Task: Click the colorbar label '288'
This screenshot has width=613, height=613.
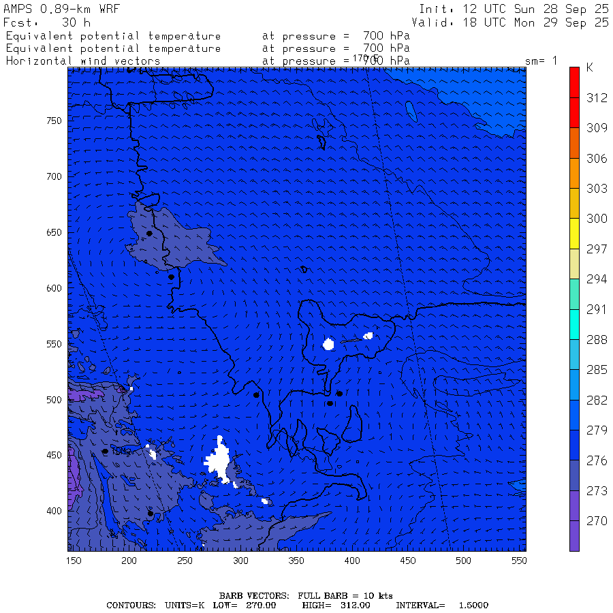Action: click(597, 340)
